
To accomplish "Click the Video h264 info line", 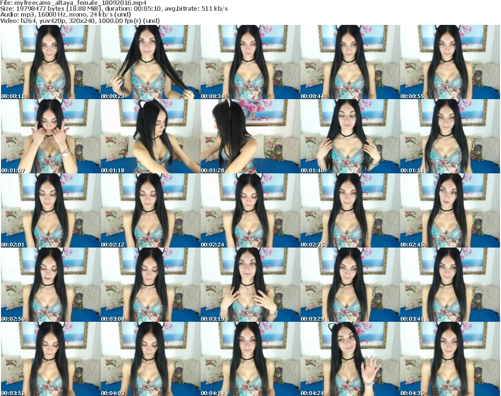I will coord(80,21).
